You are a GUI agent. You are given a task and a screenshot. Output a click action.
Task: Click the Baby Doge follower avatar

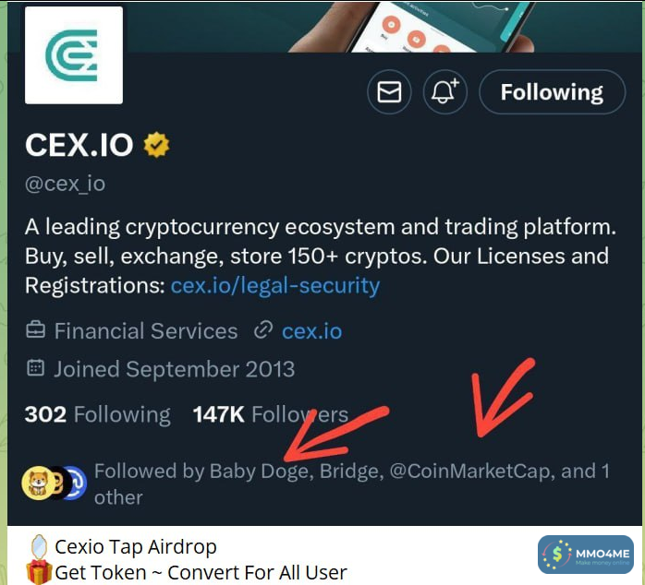[35, 483]
